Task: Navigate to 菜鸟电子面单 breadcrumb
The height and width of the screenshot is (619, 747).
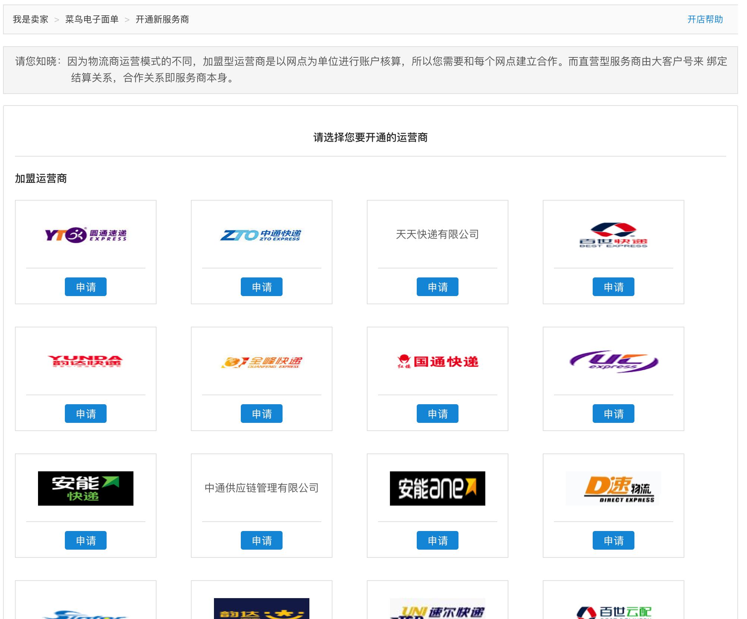Action: (92, 19)
